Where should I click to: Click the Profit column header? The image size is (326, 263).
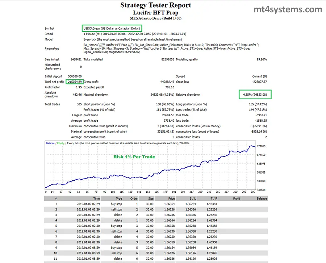237,199
